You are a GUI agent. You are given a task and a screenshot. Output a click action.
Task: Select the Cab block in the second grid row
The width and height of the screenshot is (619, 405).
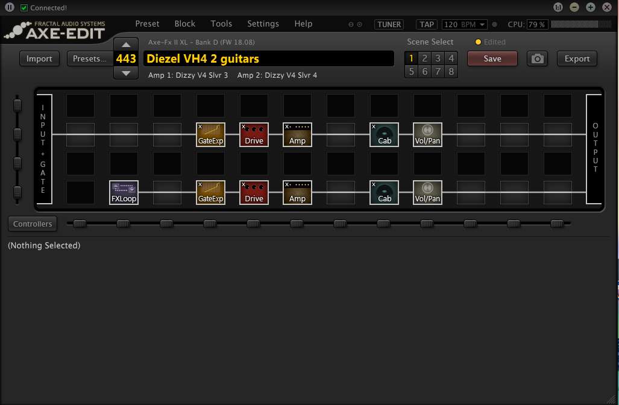click(384, 134)
